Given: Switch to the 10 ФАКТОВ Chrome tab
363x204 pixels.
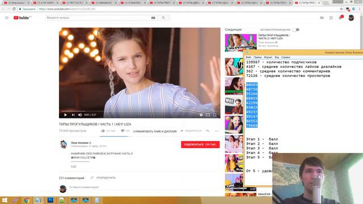Looking at the screenshot, I should [133, 3].
